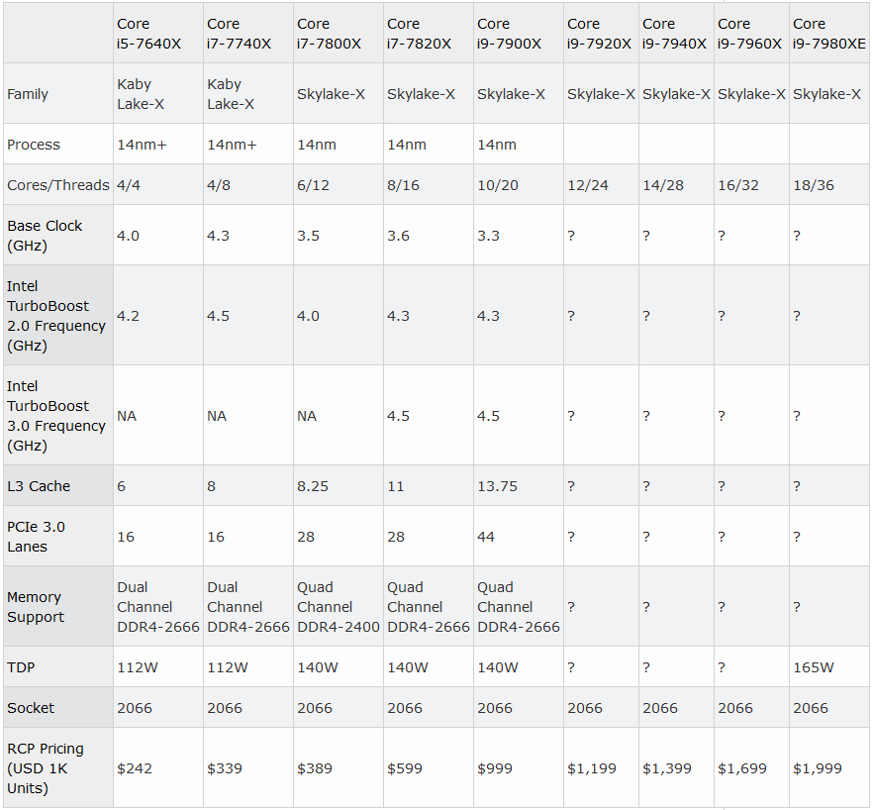Click the L3 Cache row label
The height and width of the screenshot is (810, 872).
click(x=57, y=485)
